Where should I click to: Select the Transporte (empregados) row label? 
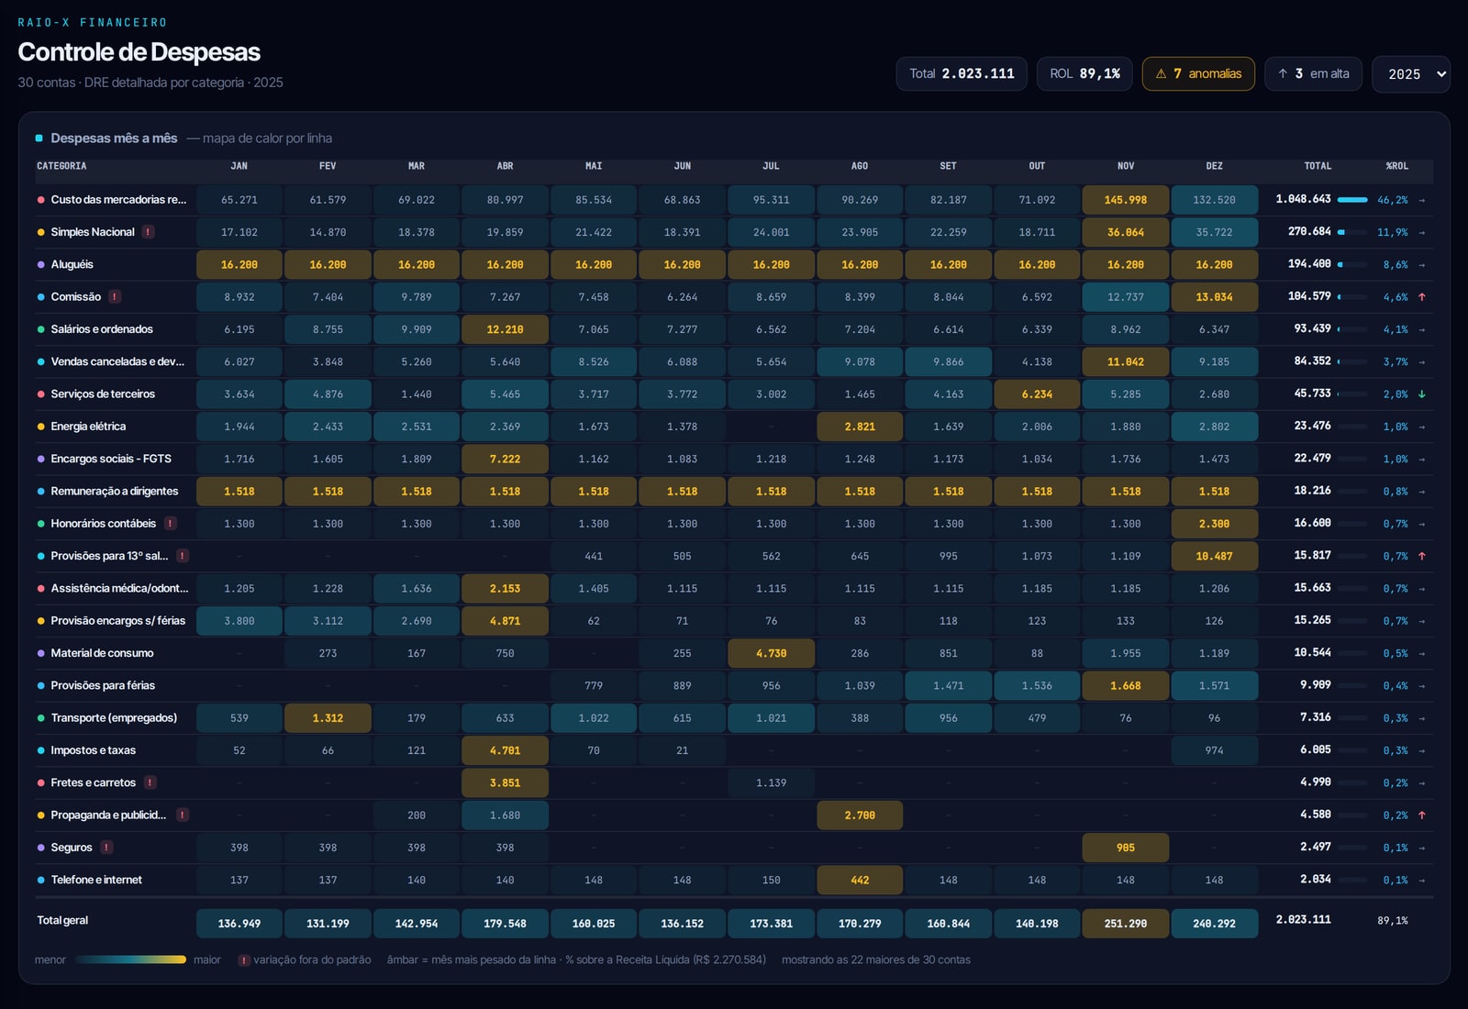(x=114, y=717)
